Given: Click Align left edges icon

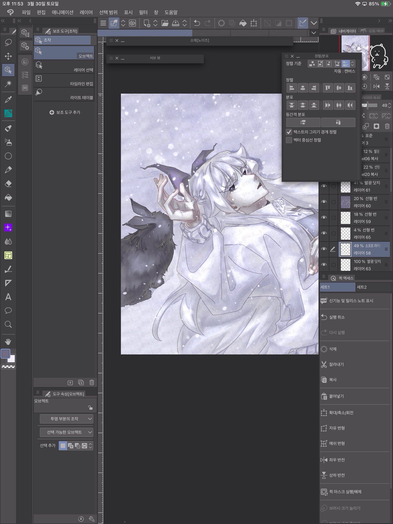Looking at the screenshot, I should pos(292,88).
